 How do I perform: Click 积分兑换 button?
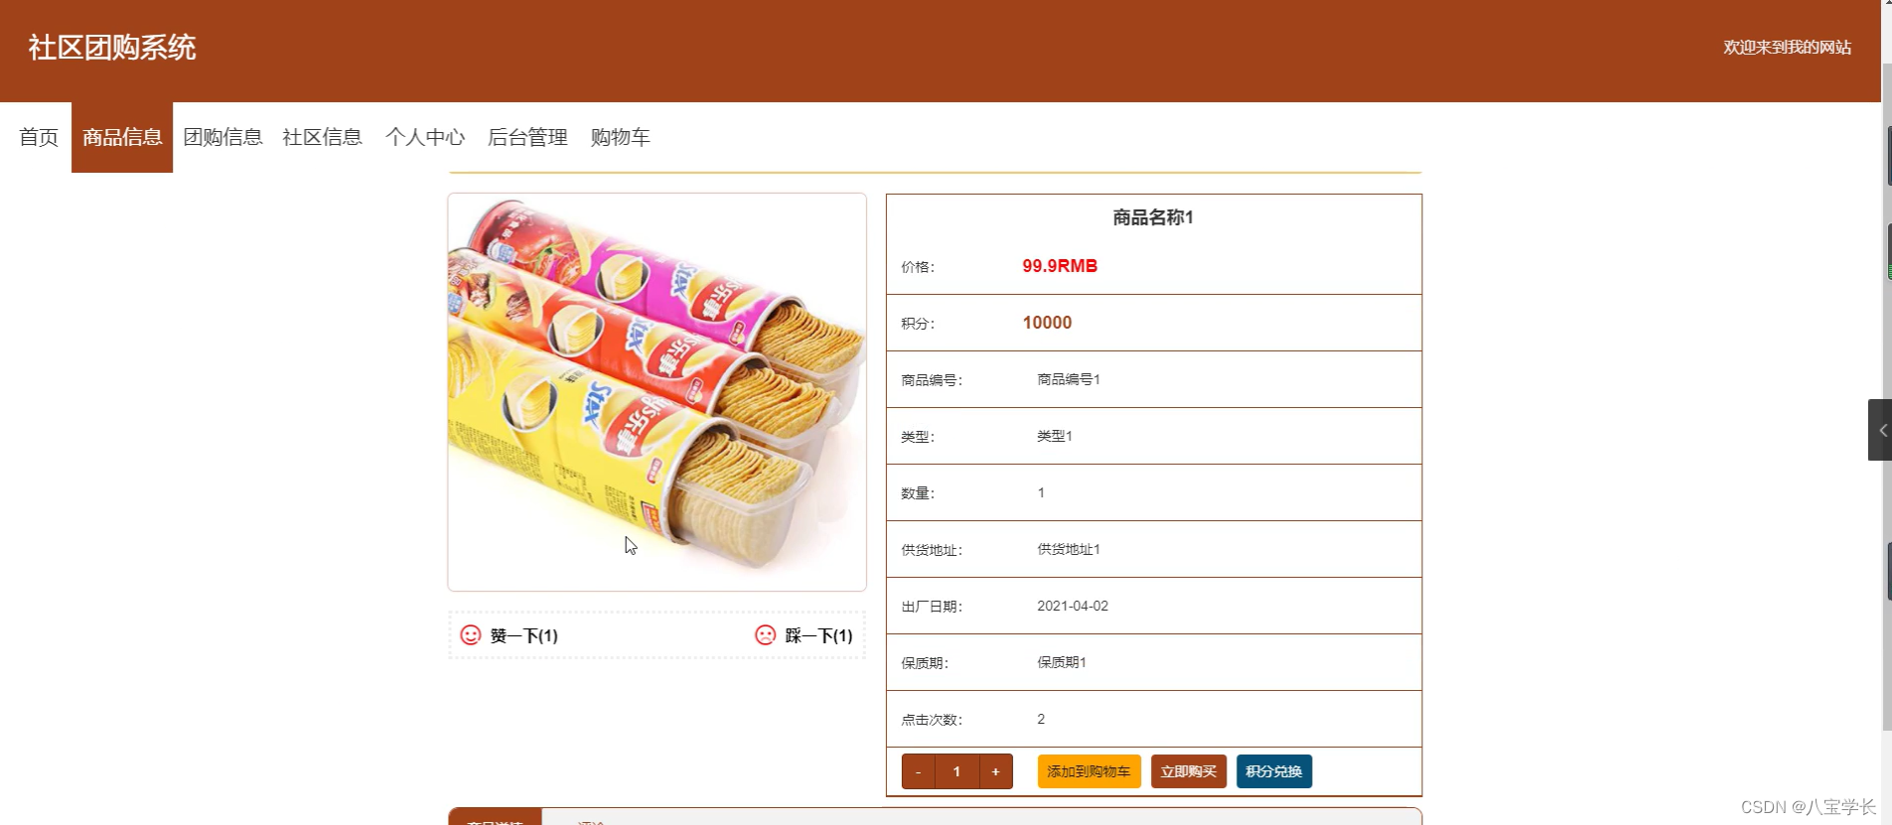click(x=1274, y=771)
